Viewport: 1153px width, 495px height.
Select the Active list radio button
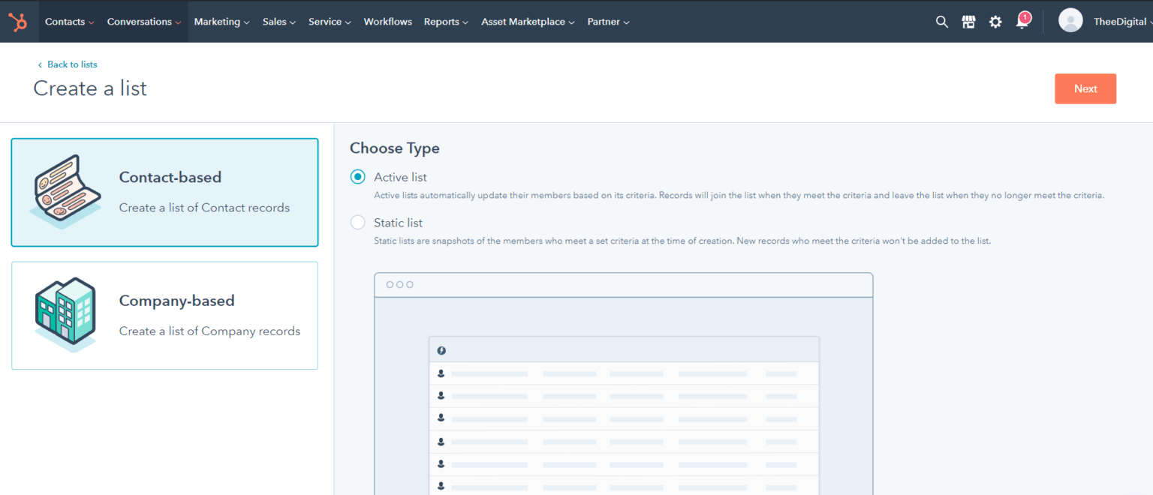click(x=357, y=176)
